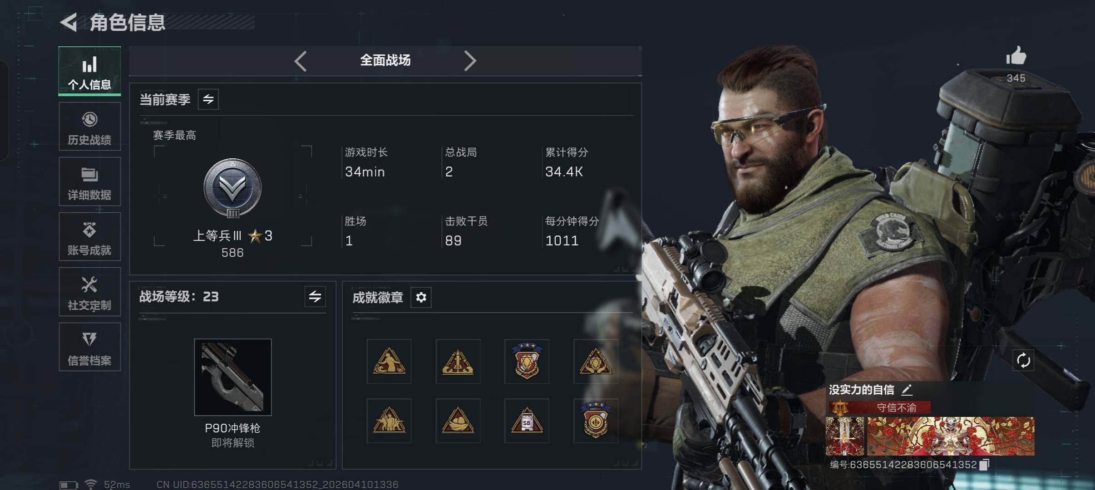Click the thumbs-up like icon
1095x490 pixels.
1016,56
